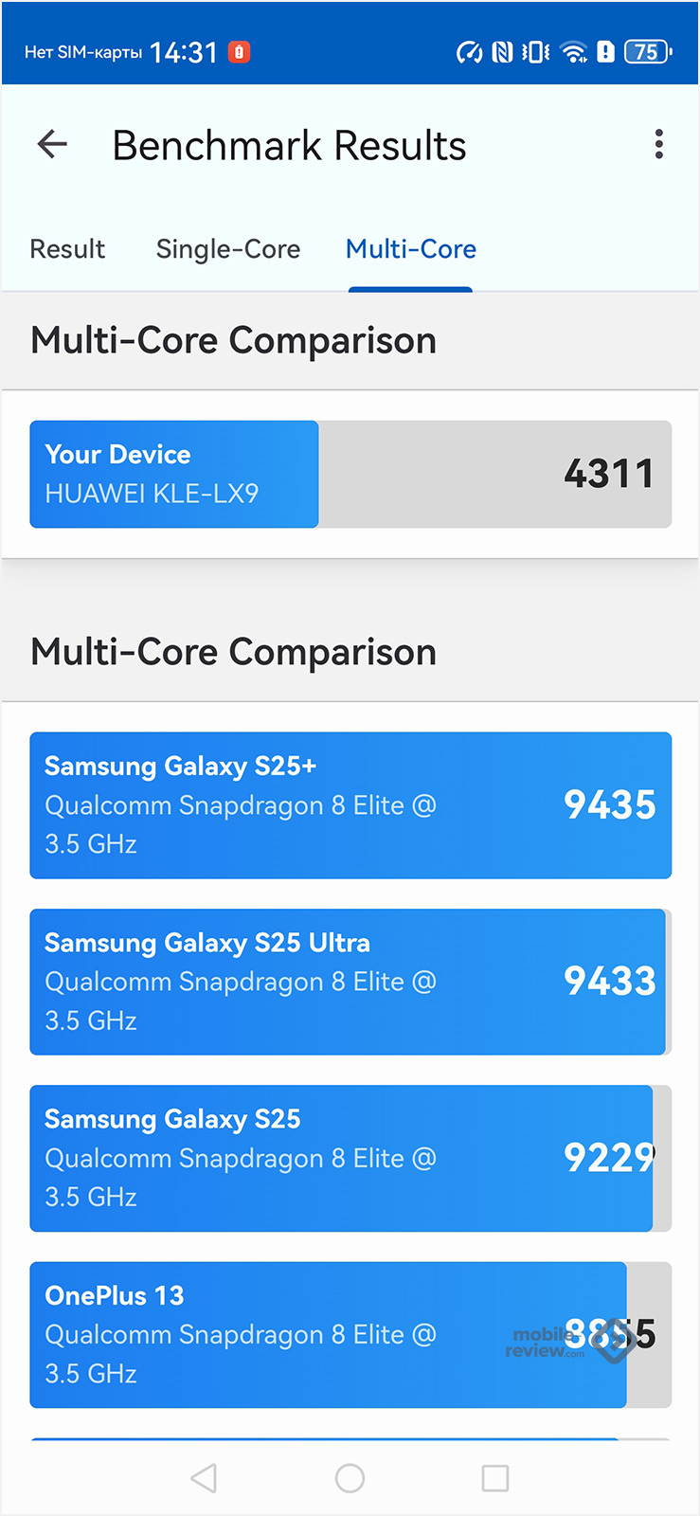Select the Multi-Core tab
Viewport: 700px width, 1516px height.
(410, 249)
